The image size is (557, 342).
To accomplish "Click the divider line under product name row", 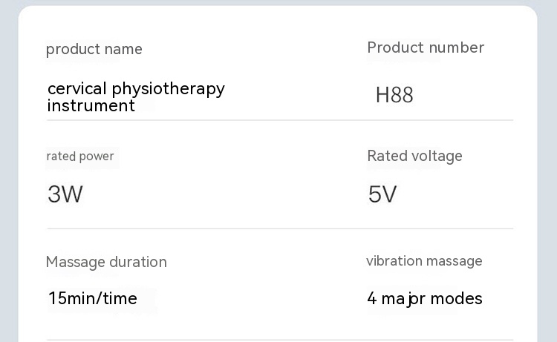I will pos(280,120).
